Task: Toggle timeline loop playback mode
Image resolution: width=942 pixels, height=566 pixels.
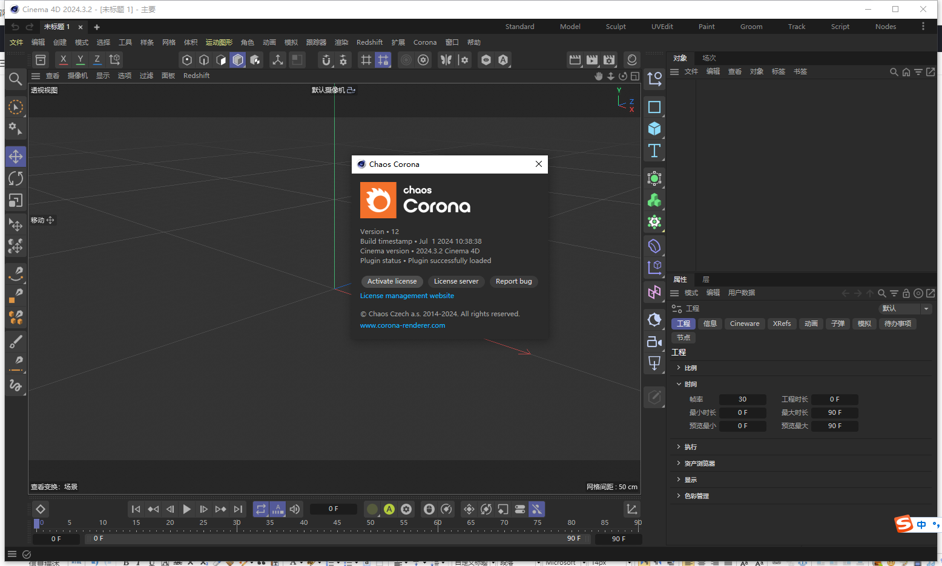Action: click(x=261, y=509)
